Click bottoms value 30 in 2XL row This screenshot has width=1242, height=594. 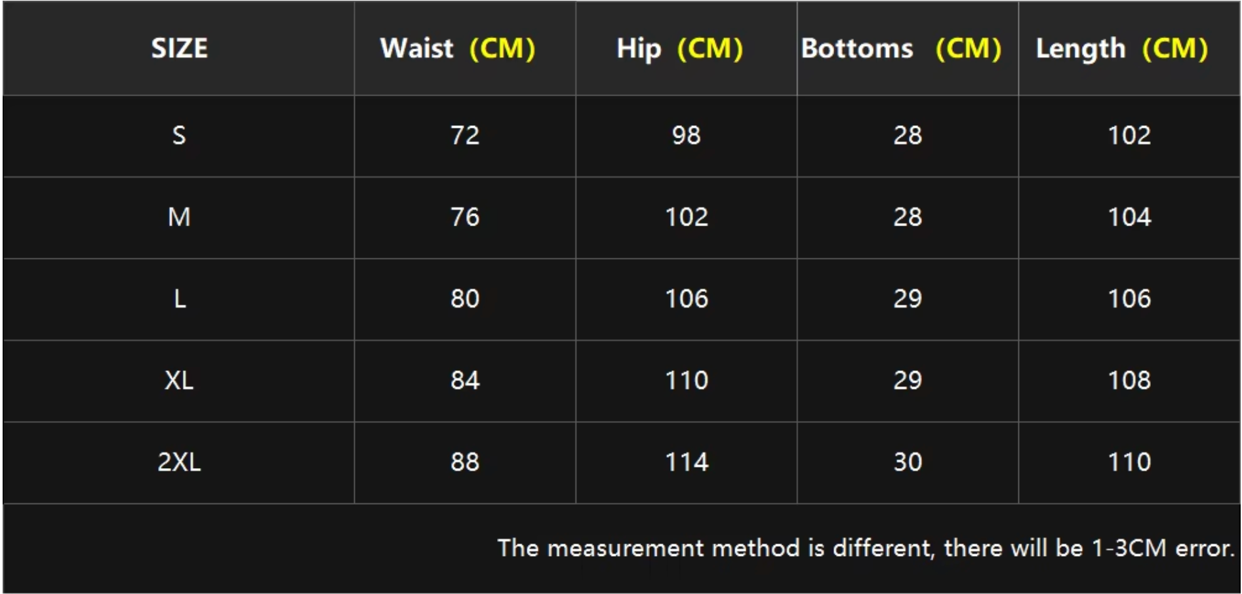click(x=908, y=462)
